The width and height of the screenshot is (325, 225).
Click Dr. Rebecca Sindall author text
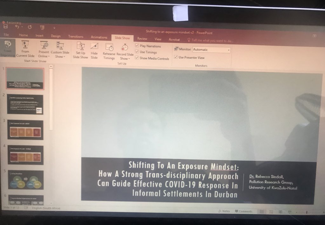tap(266, 177)
